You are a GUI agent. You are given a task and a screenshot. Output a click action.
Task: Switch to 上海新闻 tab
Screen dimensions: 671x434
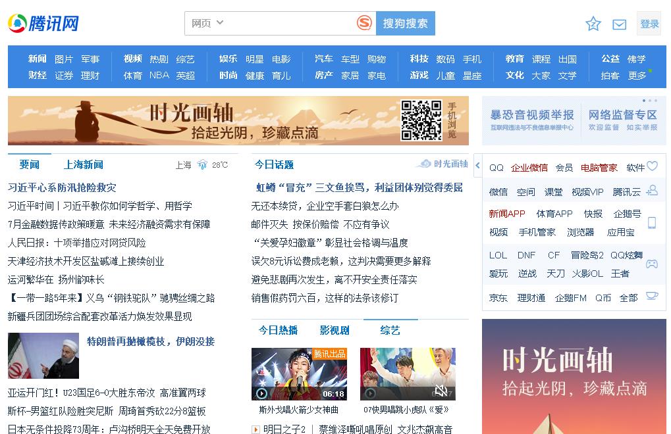[84, 164]
